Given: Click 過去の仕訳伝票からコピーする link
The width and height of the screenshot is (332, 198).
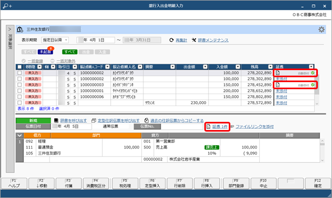Looking at the screenshot, I should coord(177,120).
